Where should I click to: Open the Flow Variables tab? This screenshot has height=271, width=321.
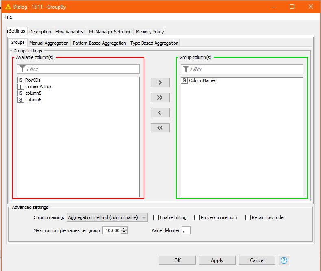pos(69,32)
